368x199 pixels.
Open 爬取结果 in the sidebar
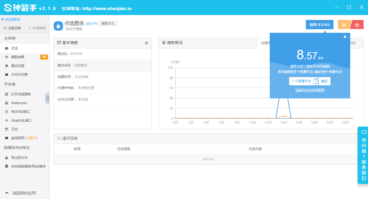(x=18, y=57)
